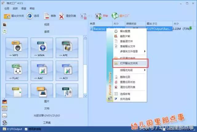This screenshot has width=197, height=132.
Task: Click the greyed-out 停止 stop toolbar button
Action: pyautogui.click(x=86, y=16)
